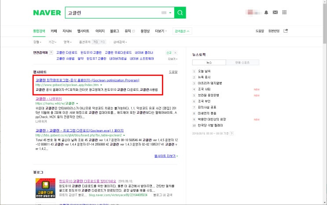Image resolution: width=327 pixels, height=205 pixels.
Task: Open the 정렬 dropdown
Action: [37, 42]
